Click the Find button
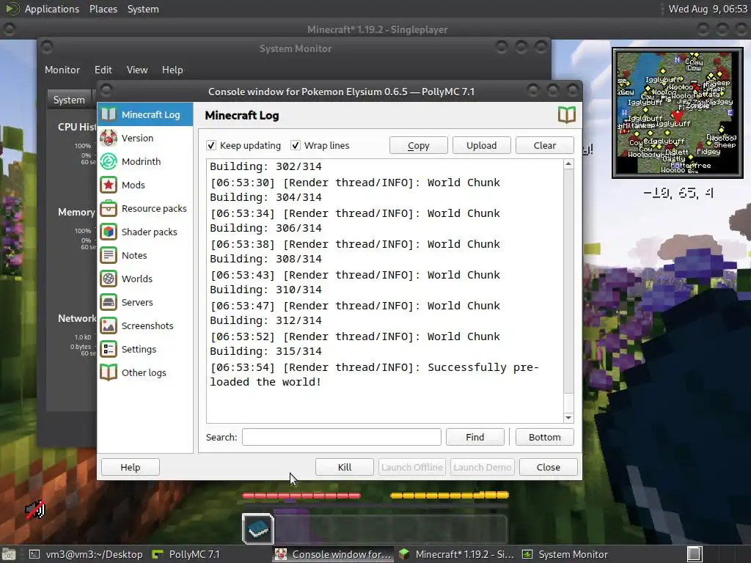Image resolution: width=751 pixels, height=563 pixels. [x=475, y=437]
